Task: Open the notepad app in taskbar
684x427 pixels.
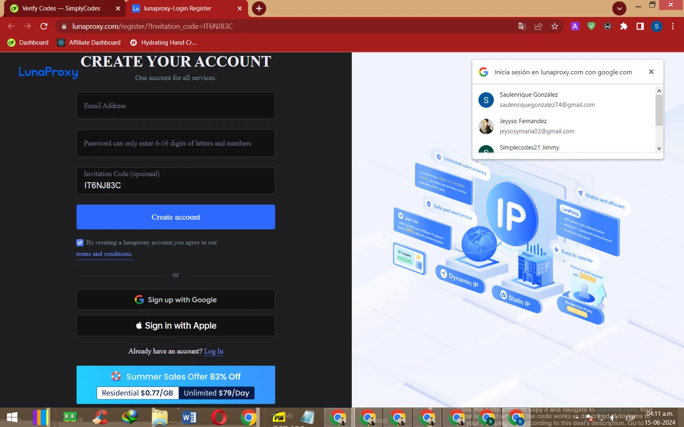Action: click(x=308, y=417)
